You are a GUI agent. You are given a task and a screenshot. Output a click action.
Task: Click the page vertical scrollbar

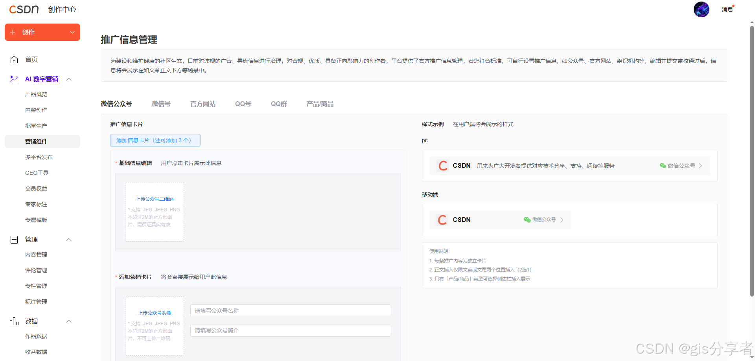(752, 161)
